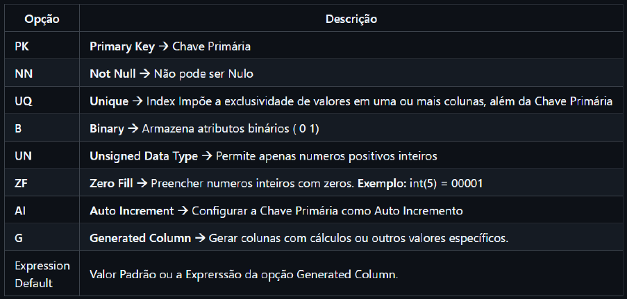Click the bold Binary text

[x=107, y=129]
